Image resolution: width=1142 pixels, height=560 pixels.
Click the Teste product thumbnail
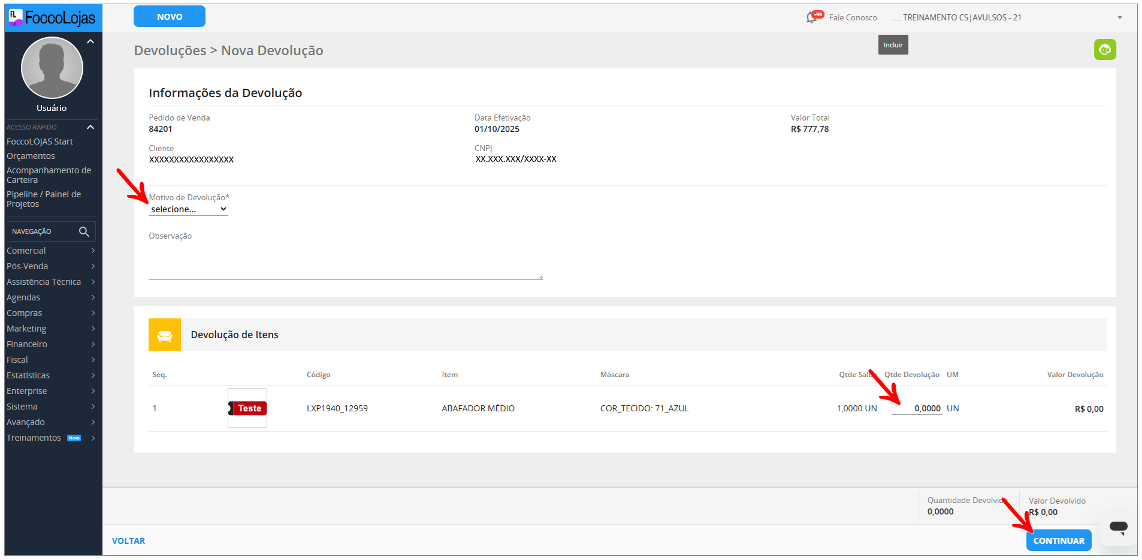[x=247, y=408]
